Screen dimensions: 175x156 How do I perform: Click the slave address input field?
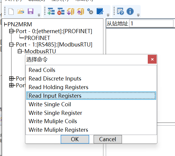point(151,23)
